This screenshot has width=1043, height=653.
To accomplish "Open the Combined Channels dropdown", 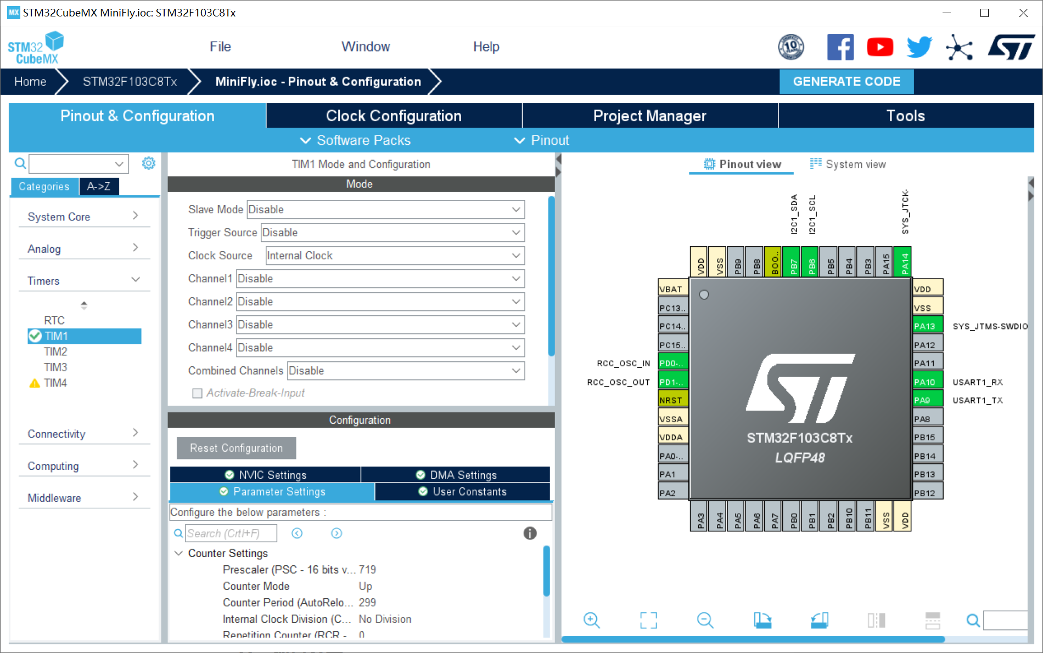I will click(x=406, y=371).
